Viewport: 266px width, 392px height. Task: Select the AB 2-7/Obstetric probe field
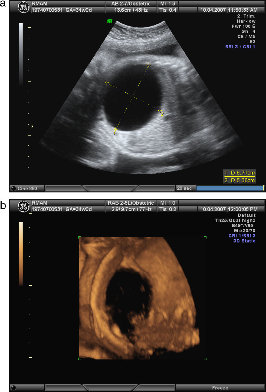point(131,4)
